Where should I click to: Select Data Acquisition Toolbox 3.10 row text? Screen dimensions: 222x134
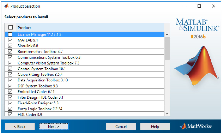43,80
